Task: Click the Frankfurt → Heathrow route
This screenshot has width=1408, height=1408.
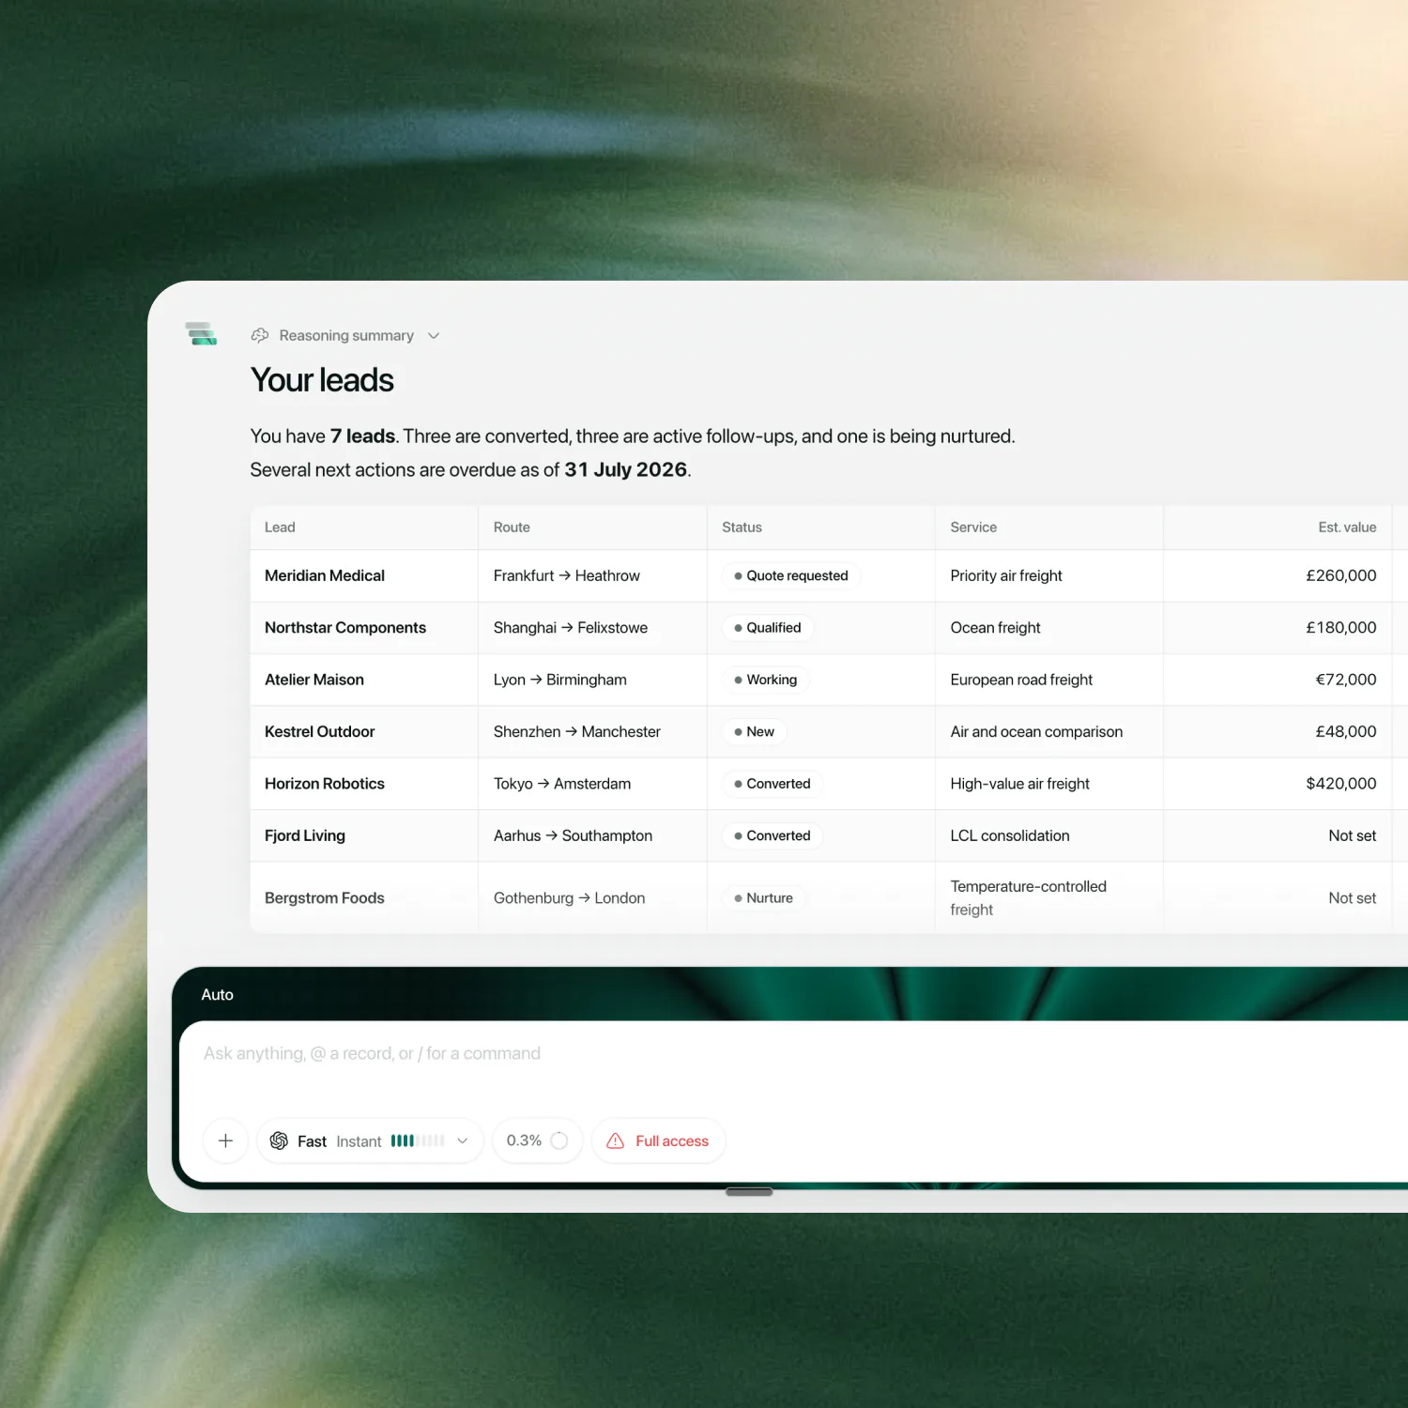Action: pyautogui.click(x=567, y=575)
